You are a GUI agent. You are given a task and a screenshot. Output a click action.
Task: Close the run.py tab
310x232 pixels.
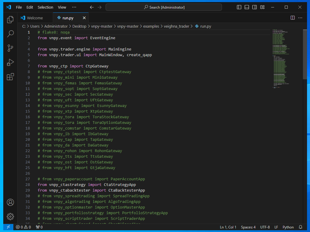84,18
